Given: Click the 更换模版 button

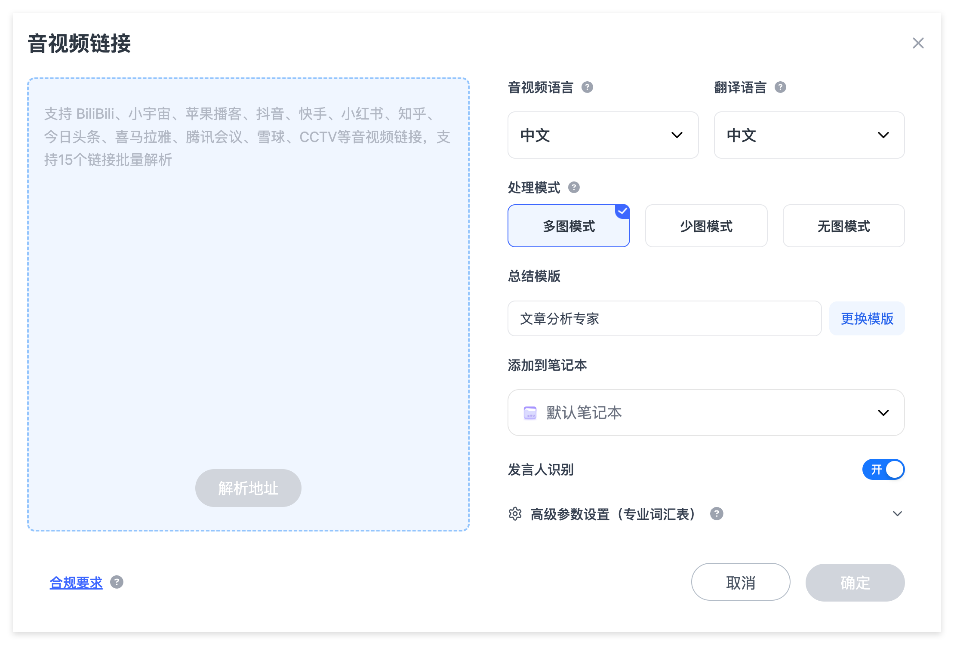Looking at the screenshot, I should [867, 319].
